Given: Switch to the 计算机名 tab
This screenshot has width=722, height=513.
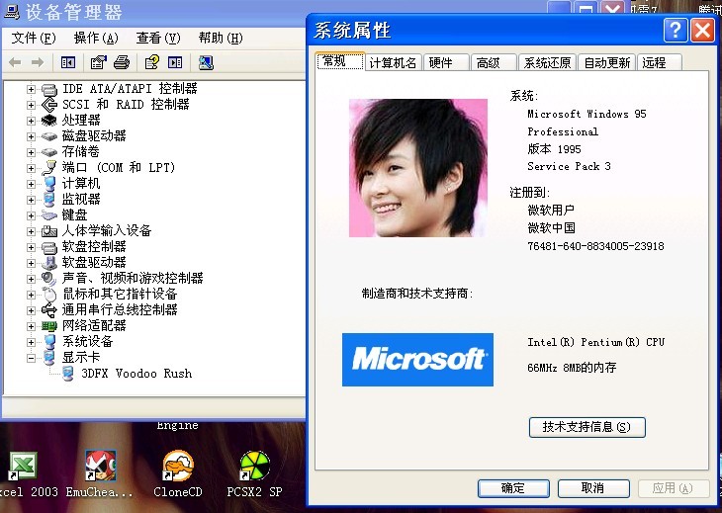Looking at the screenshot, I should 393,62.
